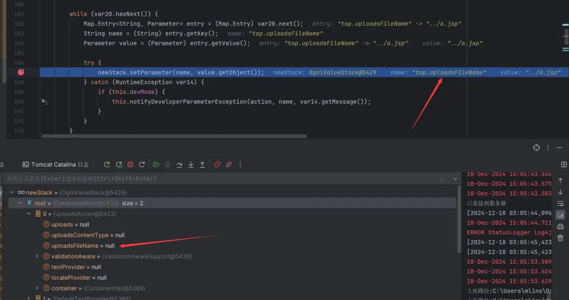Expand the container field node
This screenshot has height=300, width=569.
point(37,288)
